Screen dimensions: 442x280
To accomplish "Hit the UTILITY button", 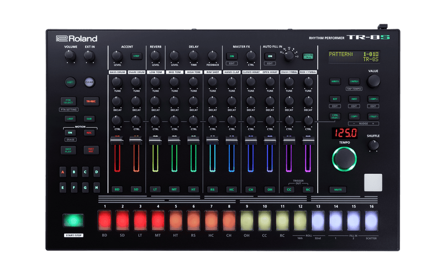I will pyautogui.click(x=373, y=116).
